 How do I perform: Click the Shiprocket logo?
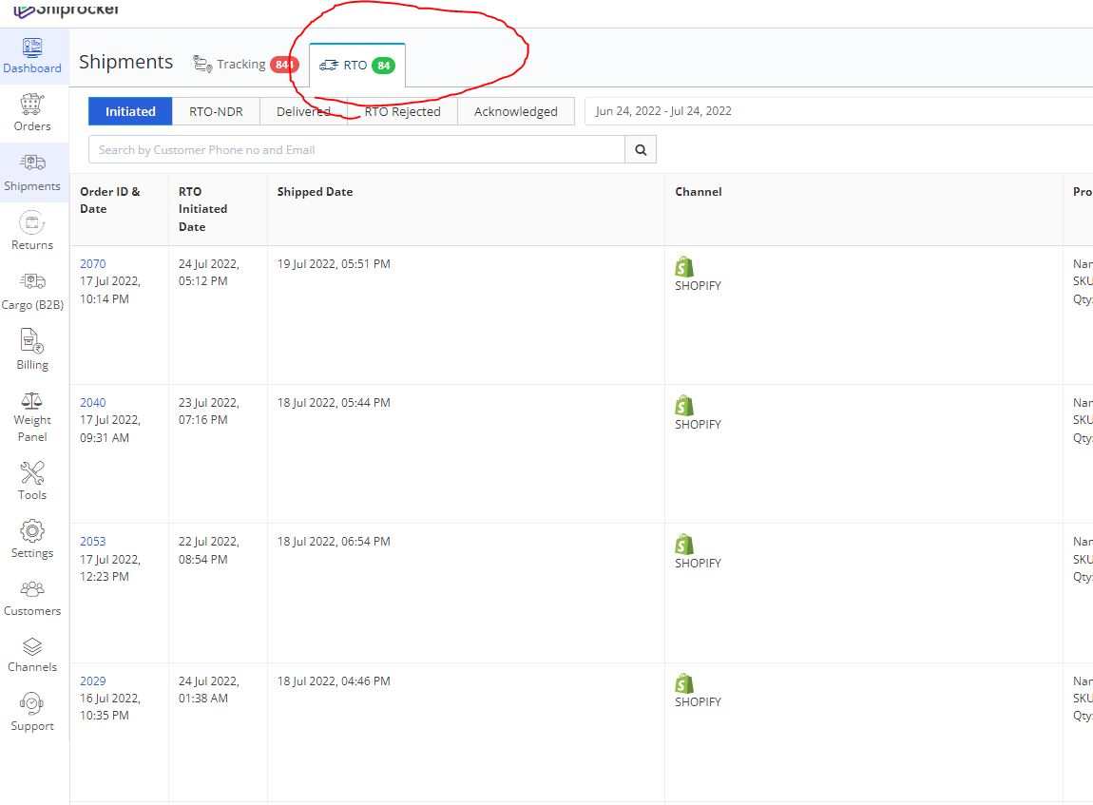[67, 10]
